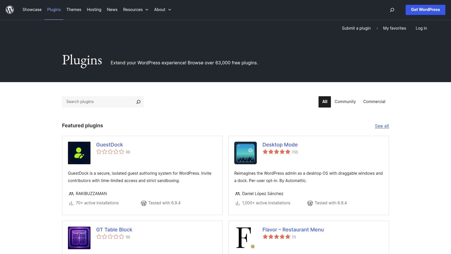Click Flavor Restaurant Menu's star rating
The image size is (451, 254).
click(x=277, y=237)
